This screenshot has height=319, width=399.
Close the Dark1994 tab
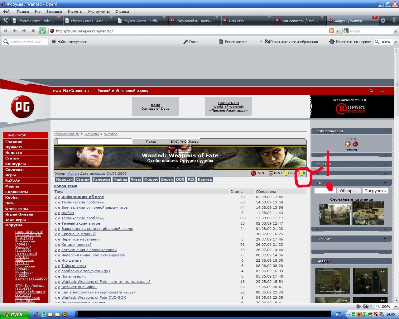(269, 17)
